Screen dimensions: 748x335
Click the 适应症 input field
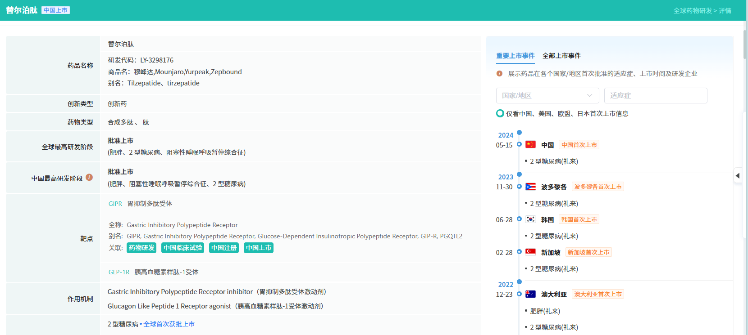tap(655, 95)
